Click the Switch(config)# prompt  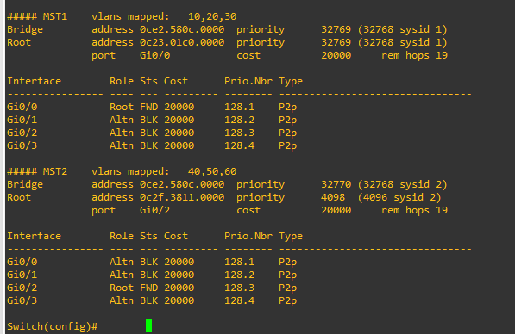(x=53, y=326)
